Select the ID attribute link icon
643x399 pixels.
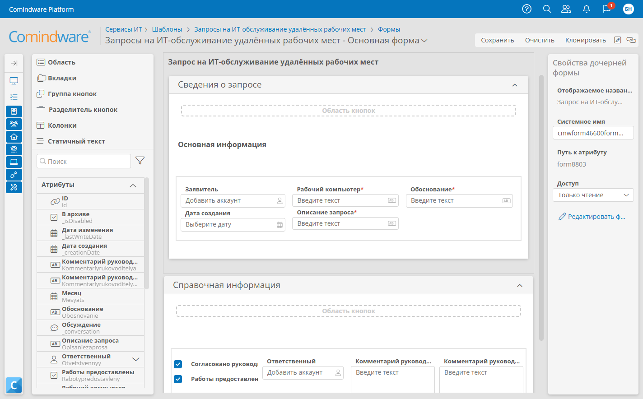coord(55,202)
